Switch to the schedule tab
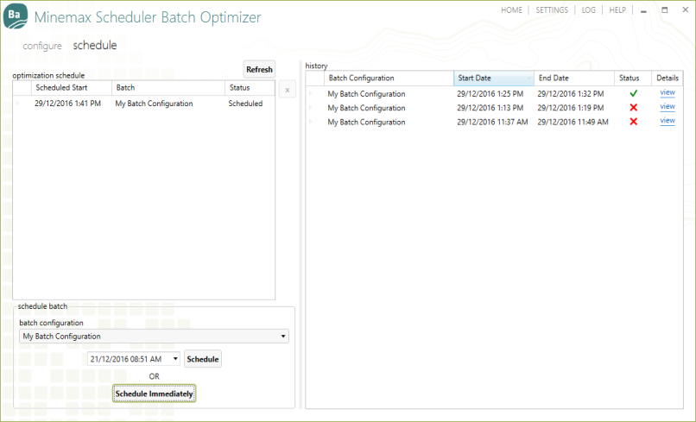696x422 pixels. [95, 45]
